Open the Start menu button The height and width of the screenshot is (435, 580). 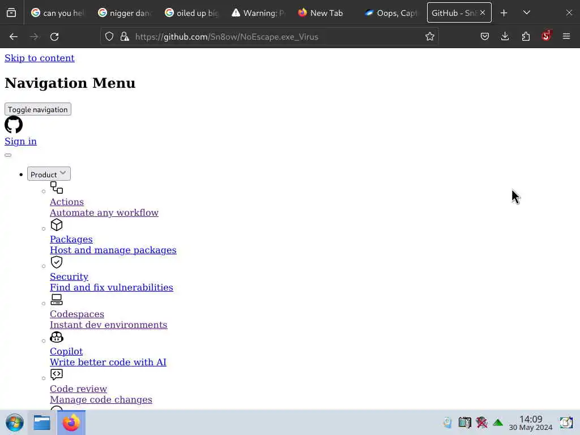point(15,423)
